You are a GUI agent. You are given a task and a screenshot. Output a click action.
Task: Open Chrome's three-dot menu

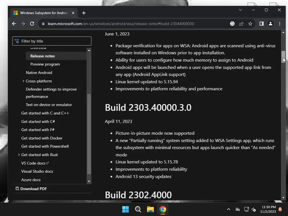280,24
